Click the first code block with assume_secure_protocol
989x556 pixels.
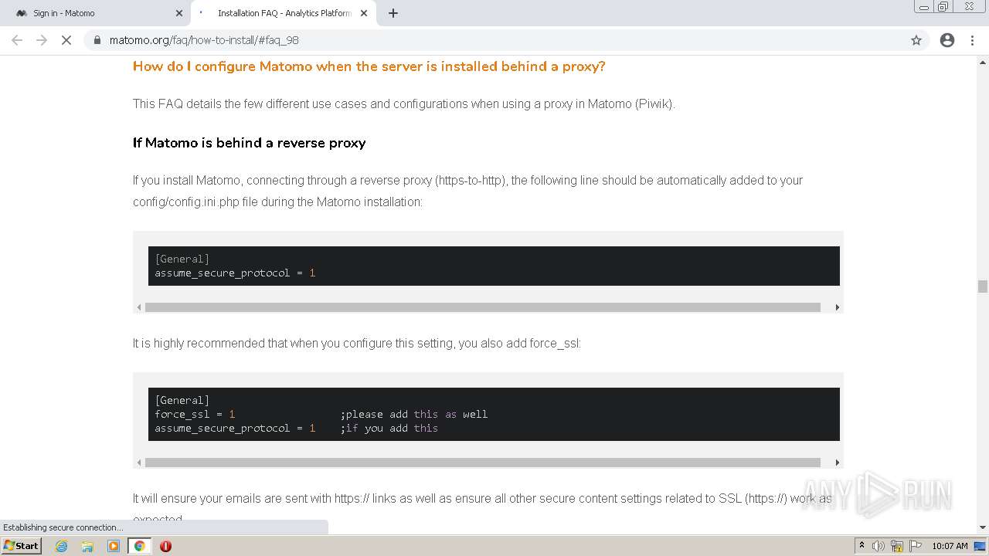pyautogui.click(x=494, y=266)
